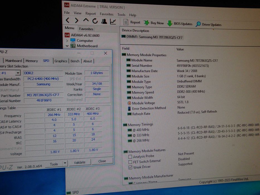
Task: Open the graph chart icon in AIDA64 toolbar
Action: click(113, 21)
